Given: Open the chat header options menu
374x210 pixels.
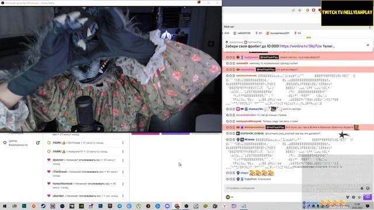Looking at the screenshot, I should [x=370, y=27].
